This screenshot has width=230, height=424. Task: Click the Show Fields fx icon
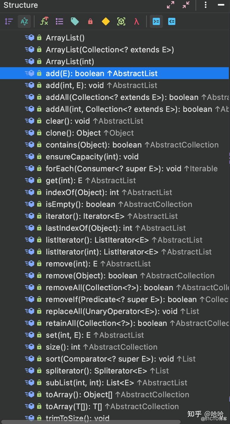pyautogui.click(x=44, y=21)
